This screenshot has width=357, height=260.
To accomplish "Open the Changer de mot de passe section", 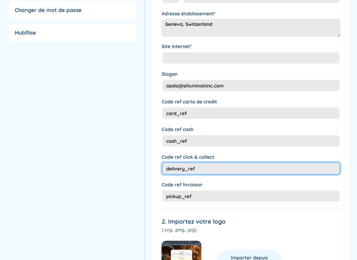I will coord(48,10).
